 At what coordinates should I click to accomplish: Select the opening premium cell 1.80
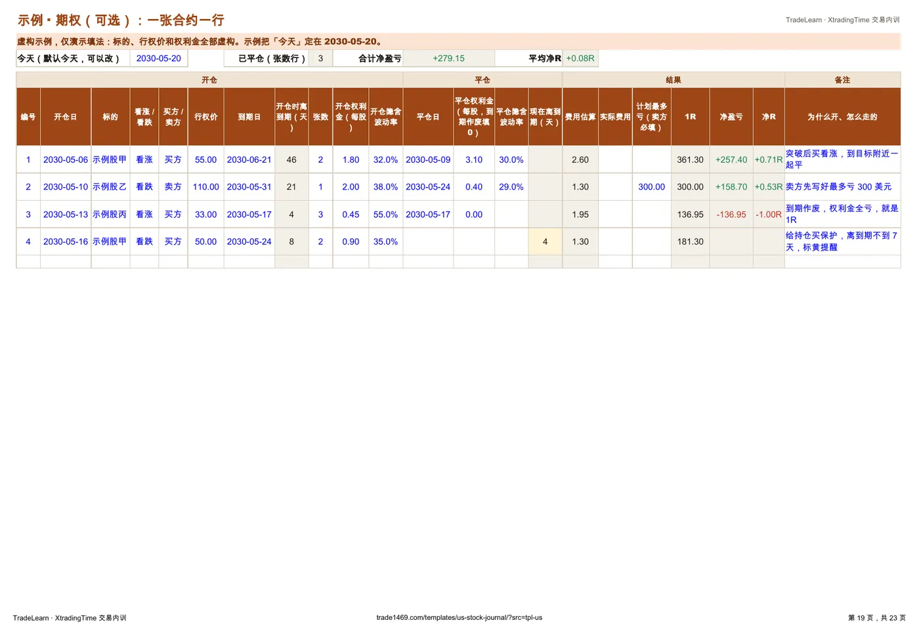(351, 159)
